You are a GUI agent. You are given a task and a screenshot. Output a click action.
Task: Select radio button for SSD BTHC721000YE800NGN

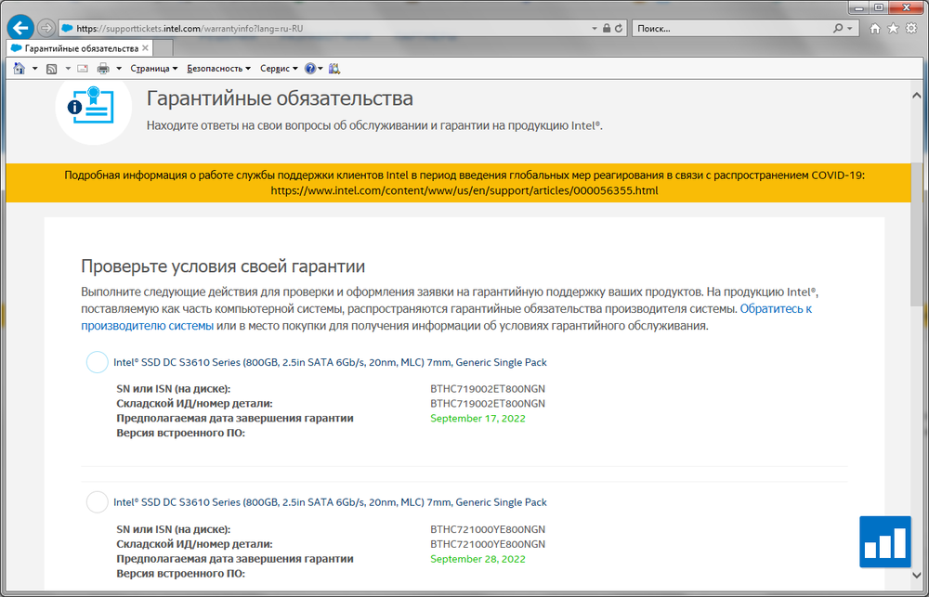(97, 502)
